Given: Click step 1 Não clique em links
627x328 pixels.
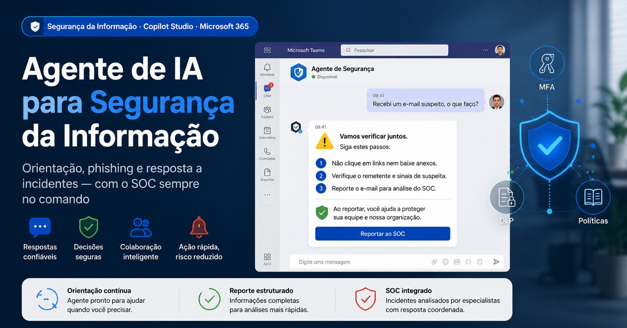Looking at the screenshot, I should click(376, 163).
